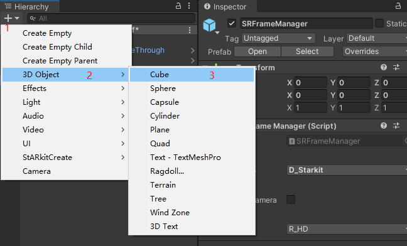The height and width of the screenshot is (246, 407).
Task: Open the dropdown arrow beside plus button
Action: point(17,18)
